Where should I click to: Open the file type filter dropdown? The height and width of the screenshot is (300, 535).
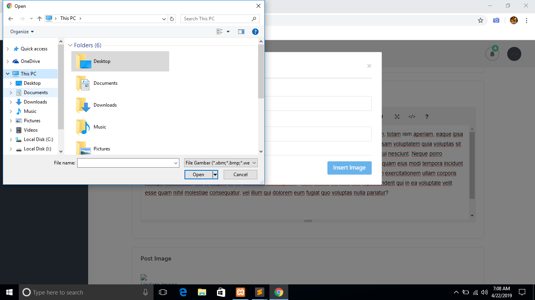[221, 163]
